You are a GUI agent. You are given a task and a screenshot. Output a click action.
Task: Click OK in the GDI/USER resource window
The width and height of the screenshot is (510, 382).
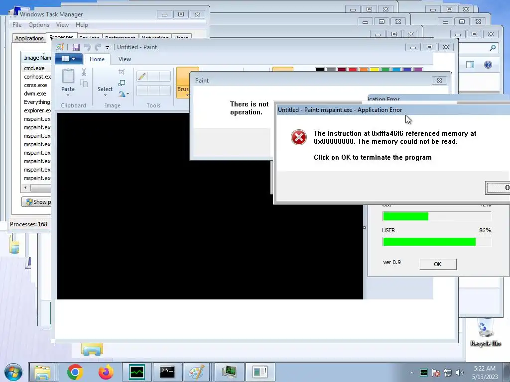coord(437,264)
